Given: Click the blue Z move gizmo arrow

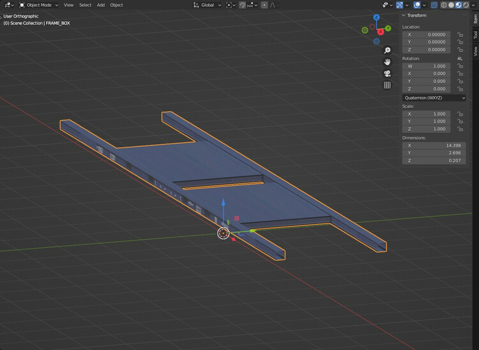Looking at the screenshot, I should click(224, 204).
